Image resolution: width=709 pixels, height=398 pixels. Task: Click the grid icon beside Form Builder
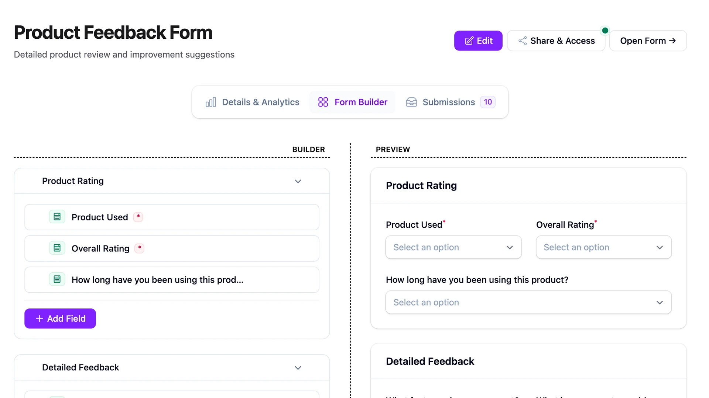click(323, 102)
